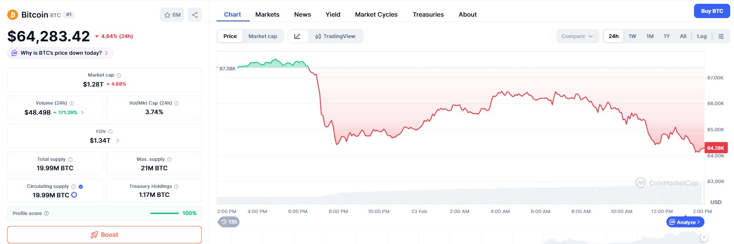
Task: Expand the Volume (24h) details chevron
Action: coord(83,113)
